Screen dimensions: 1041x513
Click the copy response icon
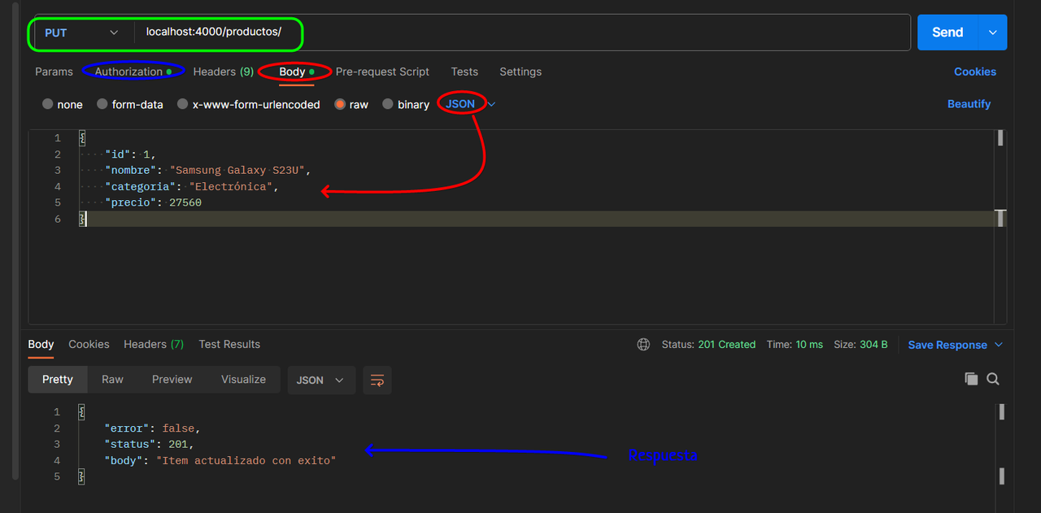[x=971, y=379]
